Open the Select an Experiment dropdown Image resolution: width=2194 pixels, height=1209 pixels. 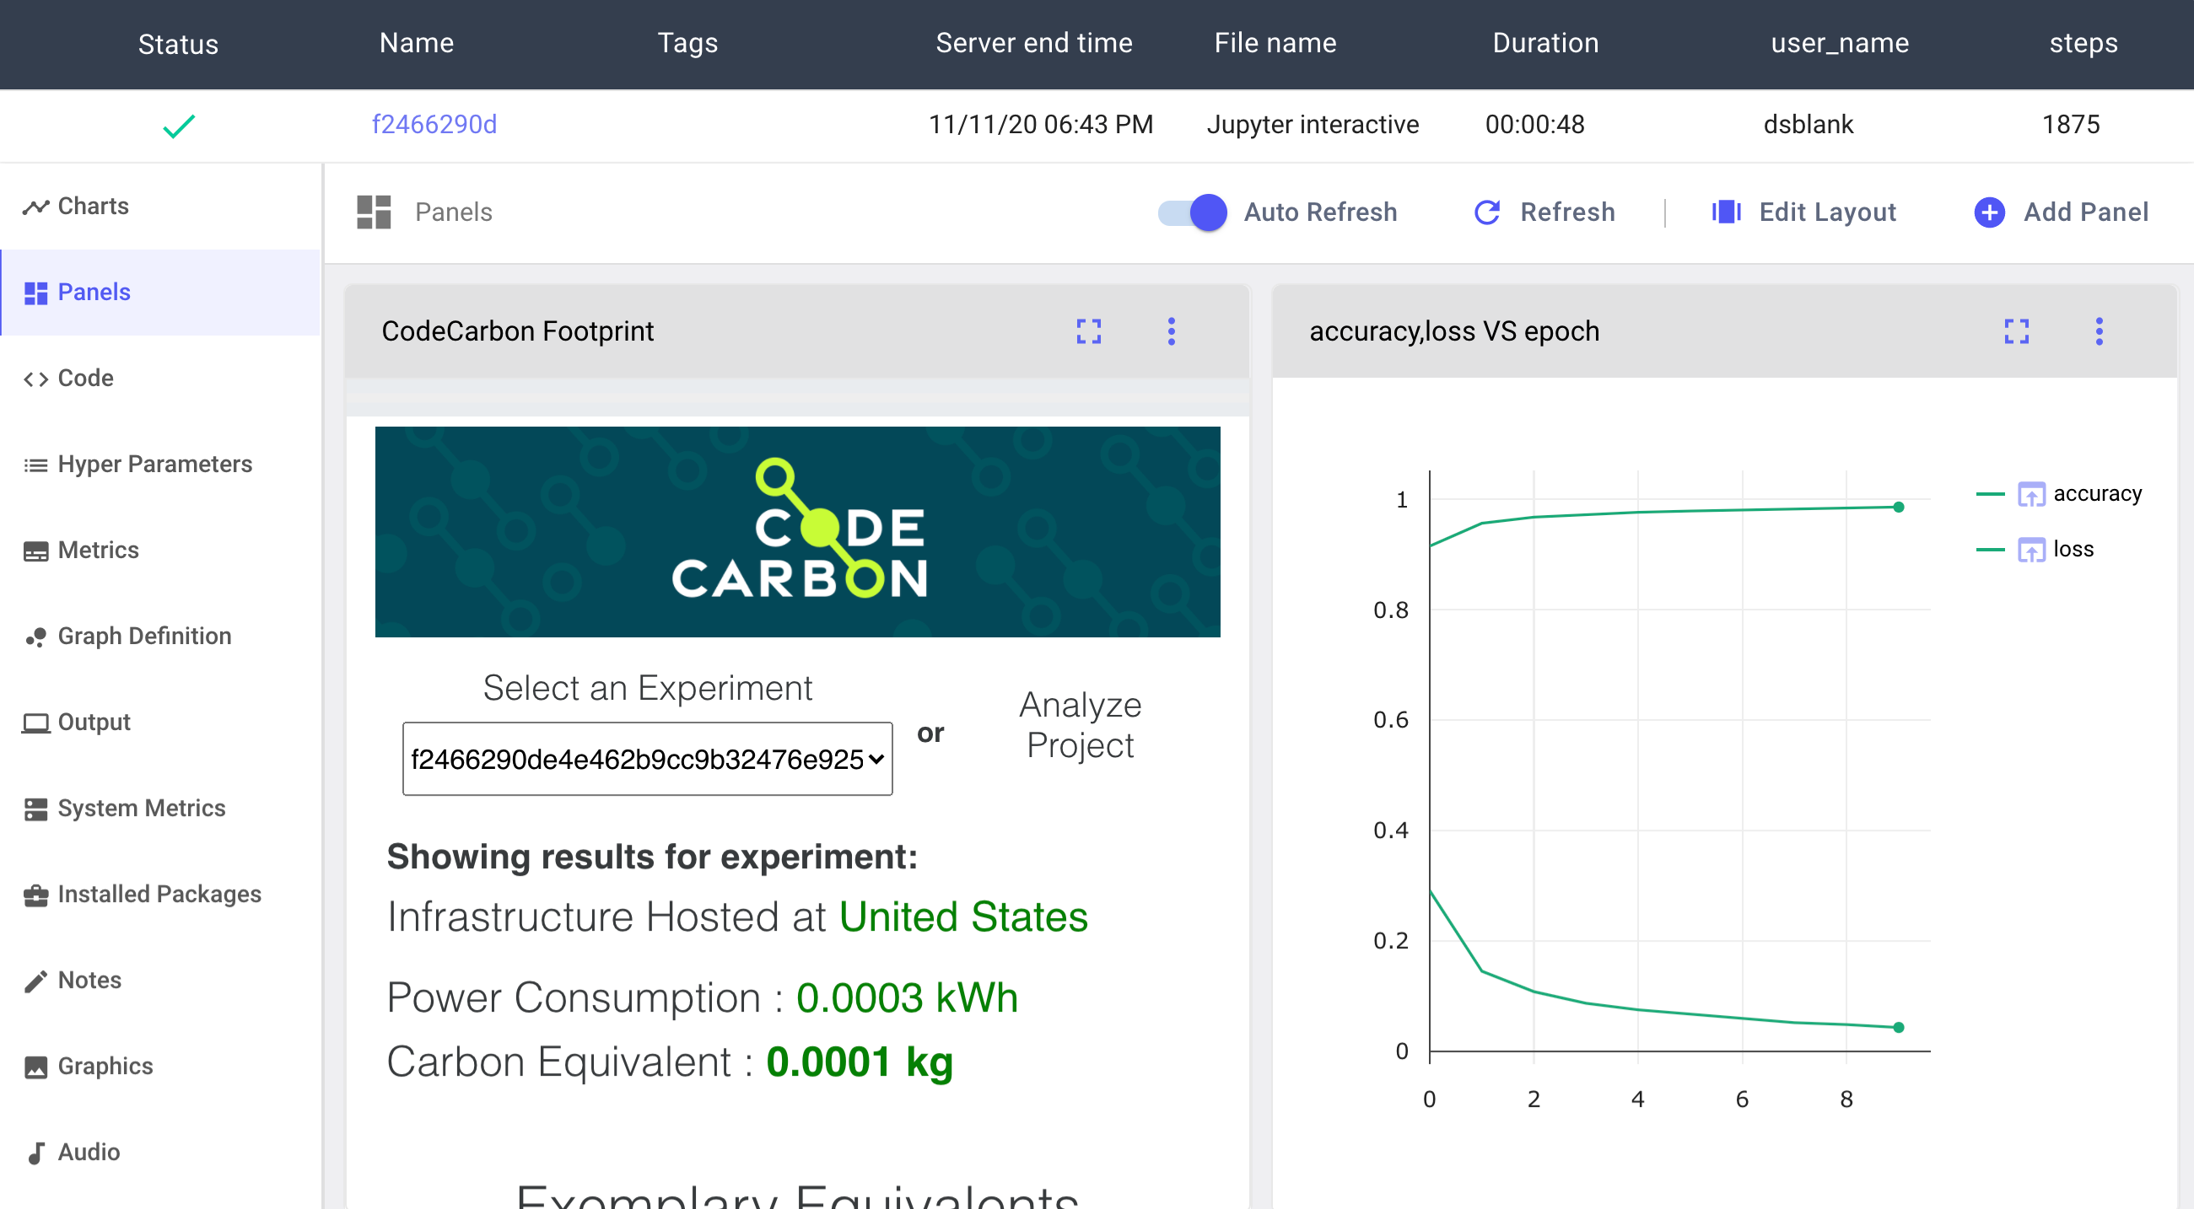[647, 759]
